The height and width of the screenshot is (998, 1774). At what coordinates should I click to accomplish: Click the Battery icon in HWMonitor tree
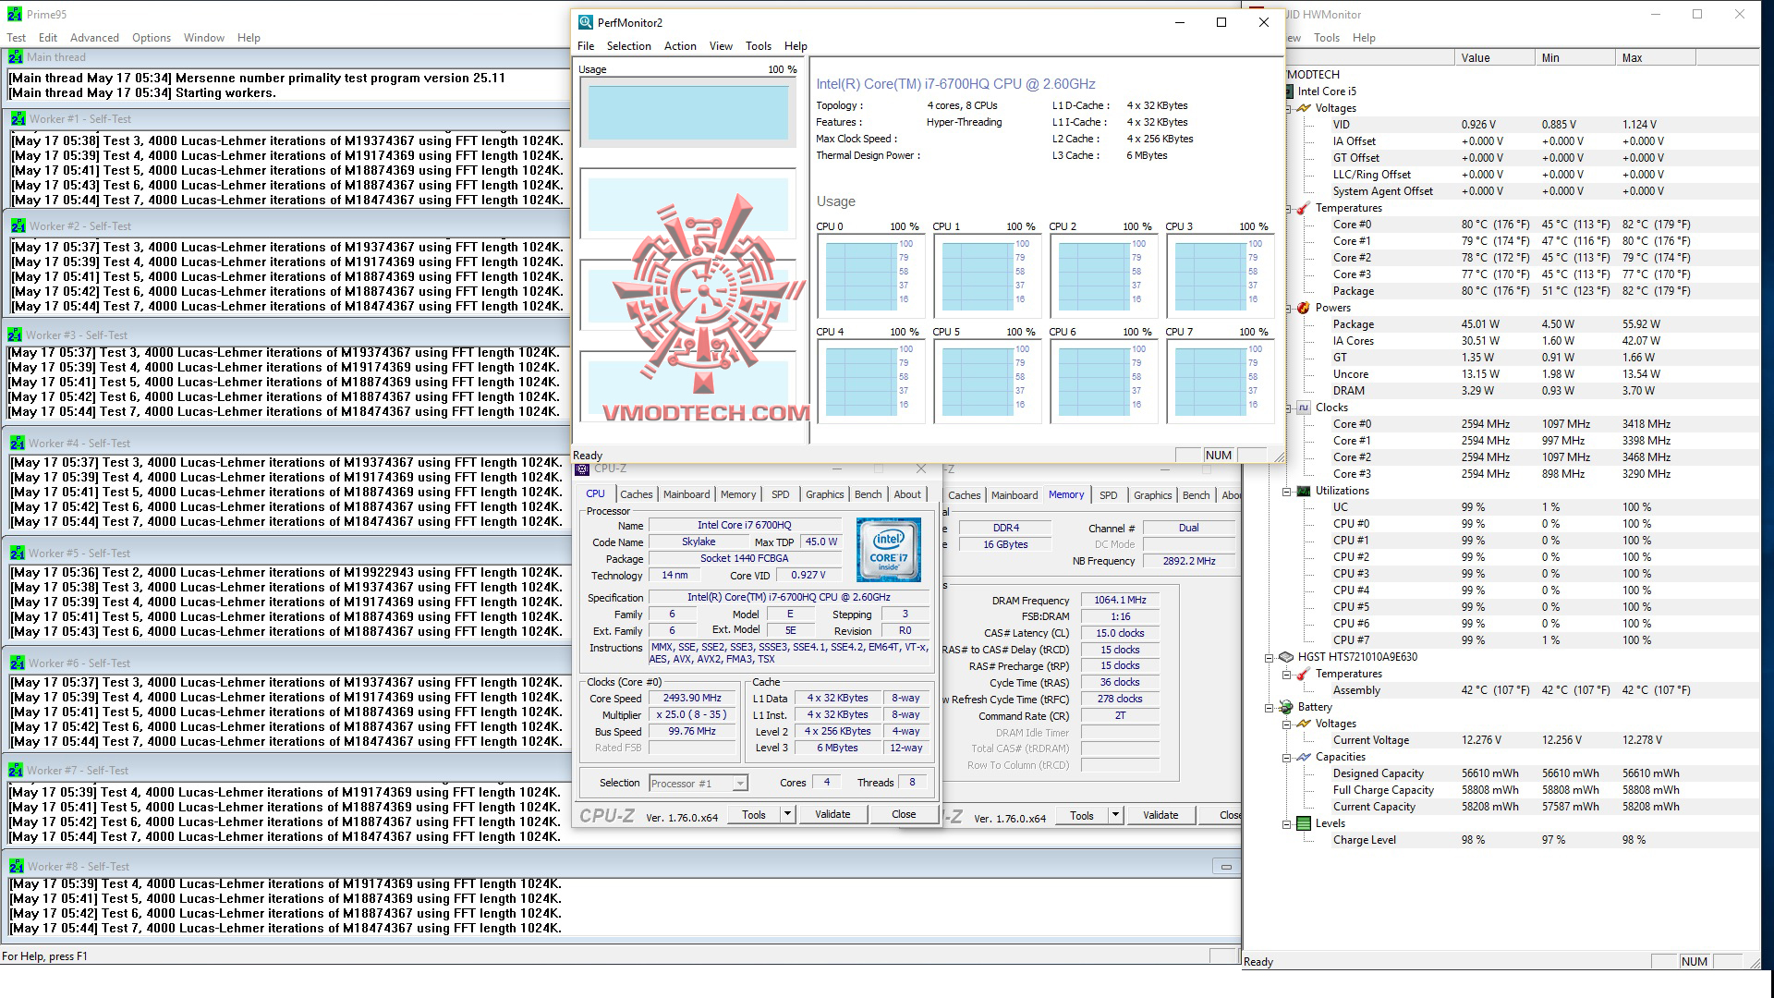tap(1285, 707)
